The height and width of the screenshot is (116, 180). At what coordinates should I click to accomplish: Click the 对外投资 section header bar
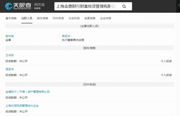click(x=89, y=84)
